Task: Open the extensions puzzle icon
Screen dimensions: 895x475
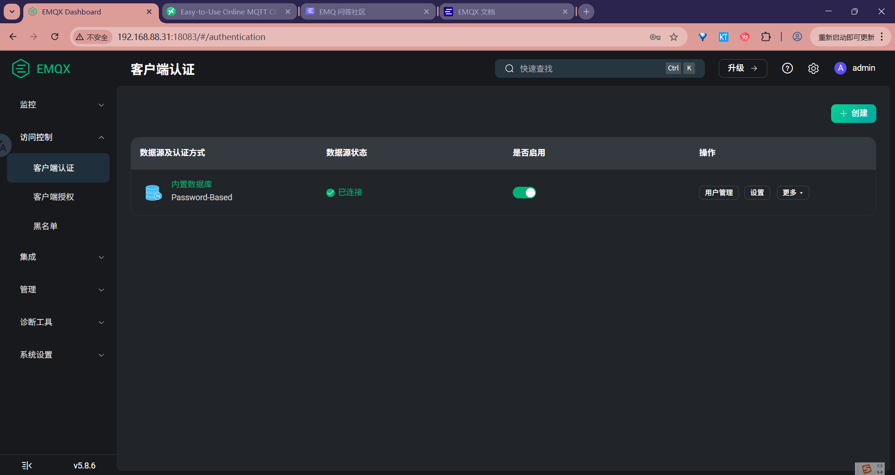Action: [766, 37]
